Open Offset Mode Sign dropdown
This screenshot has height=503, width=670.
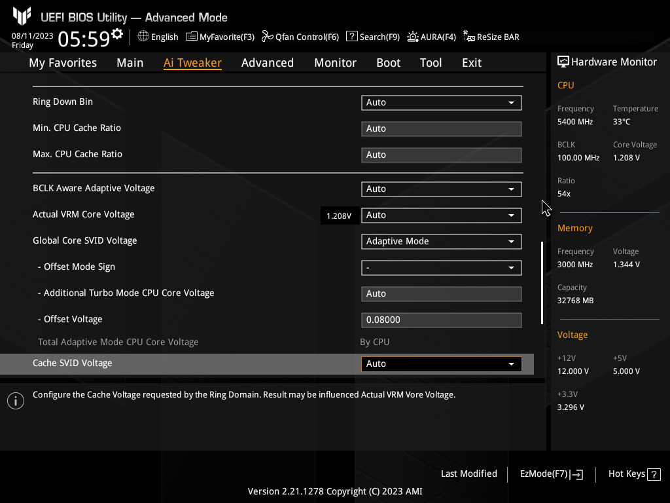pos(442,268)
